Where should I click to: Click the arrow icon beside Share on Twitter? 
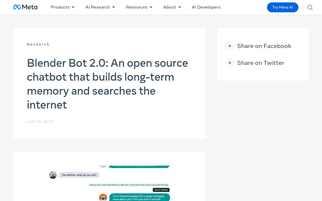point(229,63)
